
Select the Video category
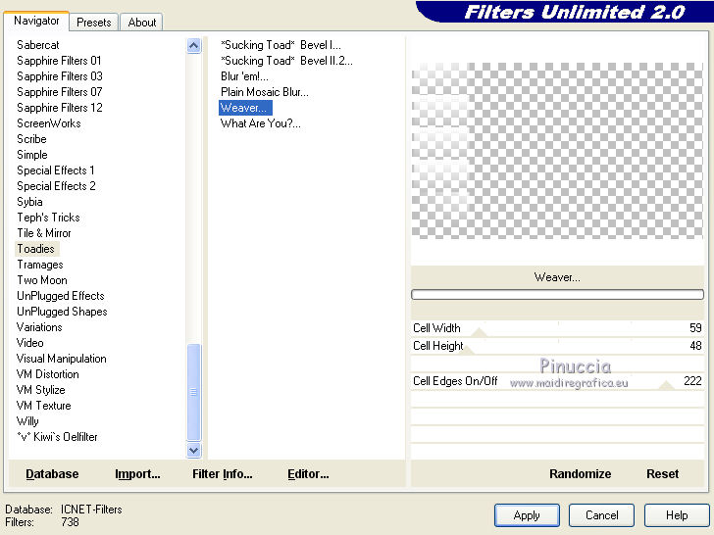click(x=30, y=343)
